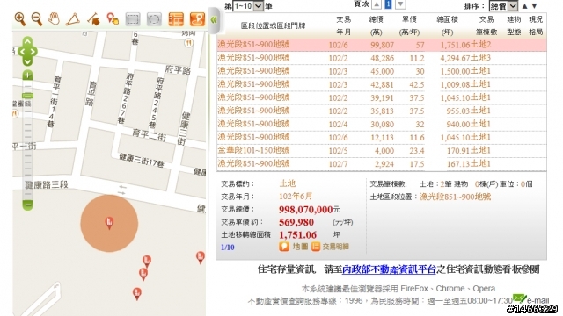Open the orange map locator icon

[197, 19]
